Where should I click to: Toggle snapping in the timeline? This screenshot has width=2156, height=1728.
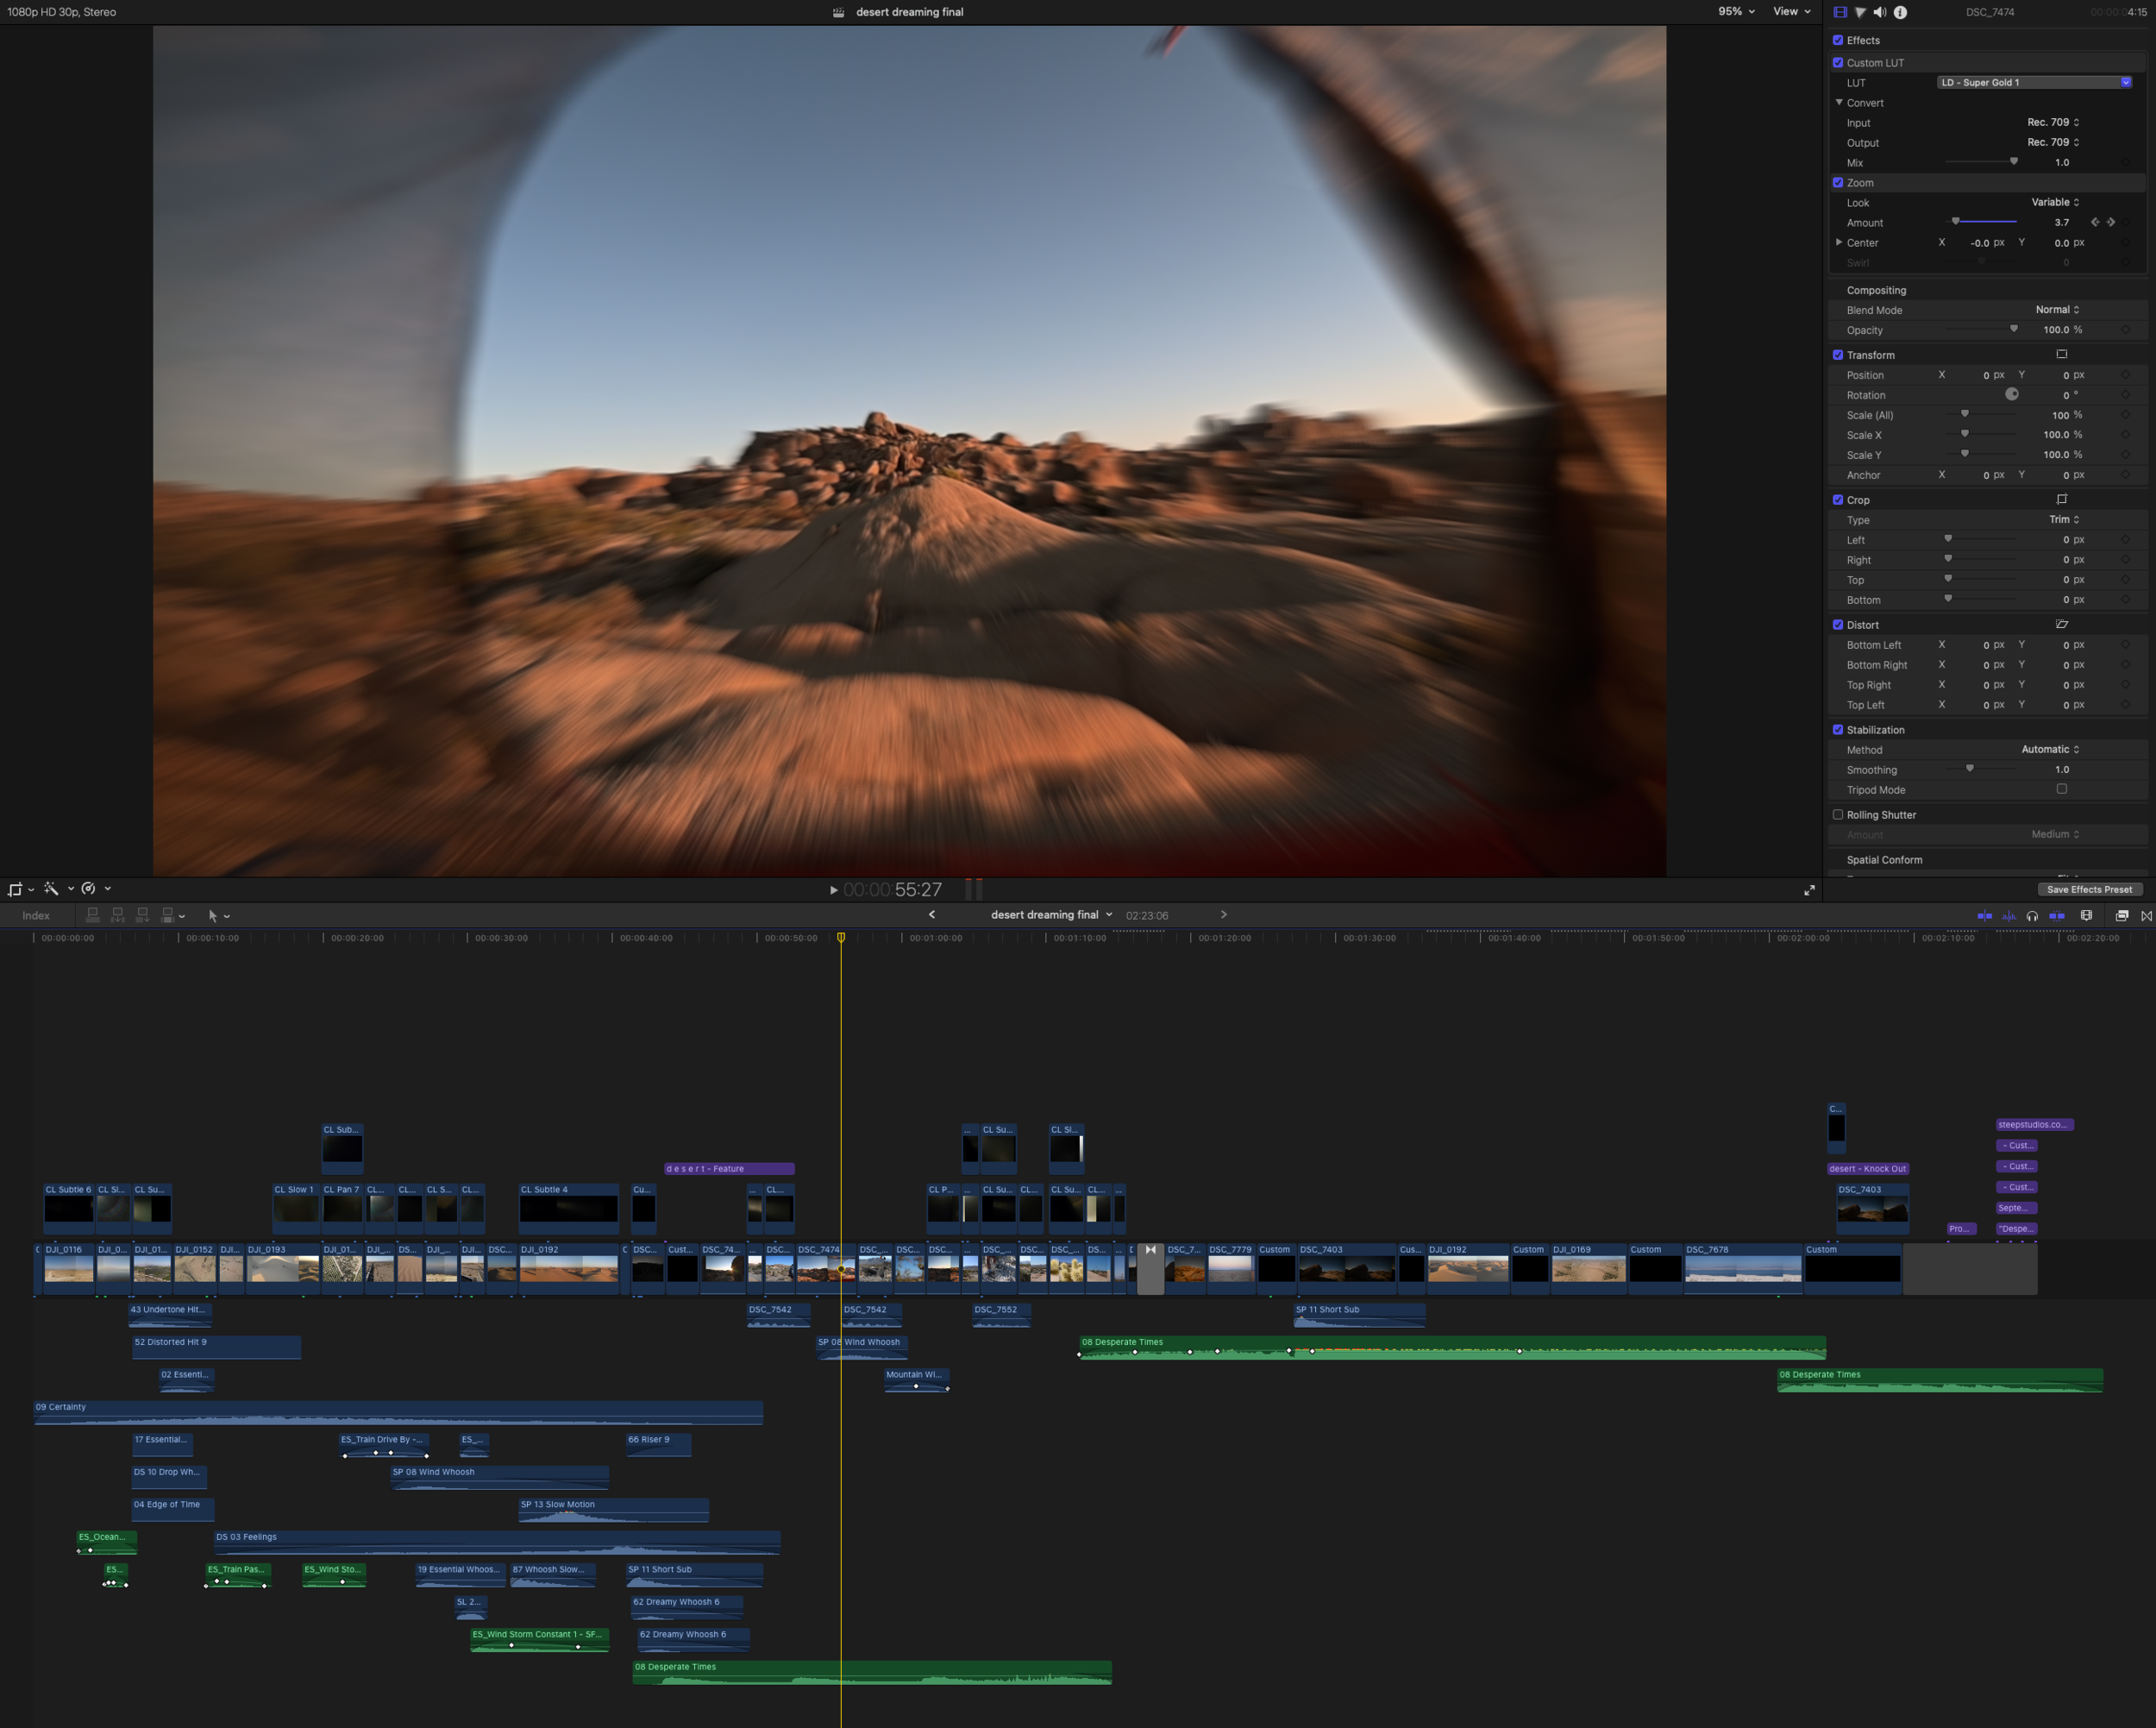click(x=2057, y=915)
